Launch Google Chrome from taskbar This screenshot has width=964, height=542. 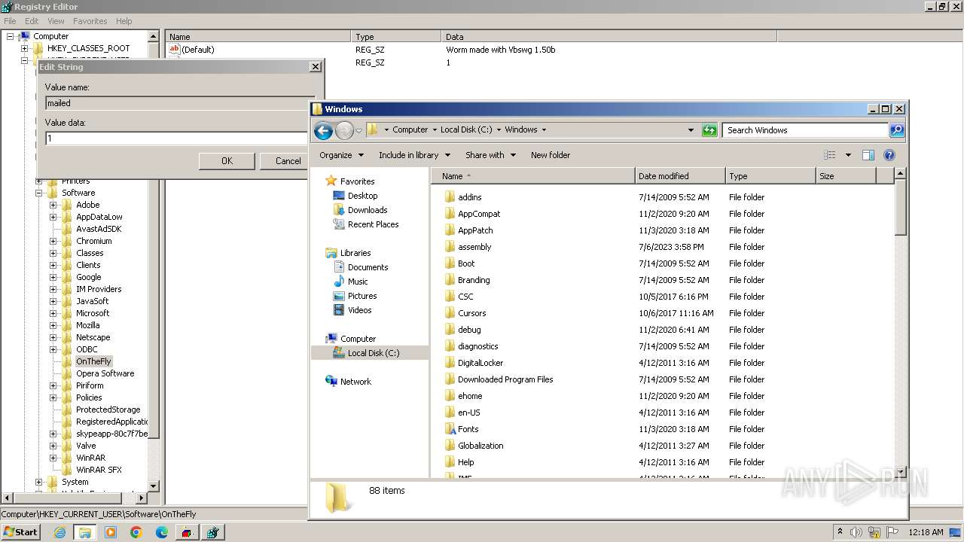click(136, 532)
